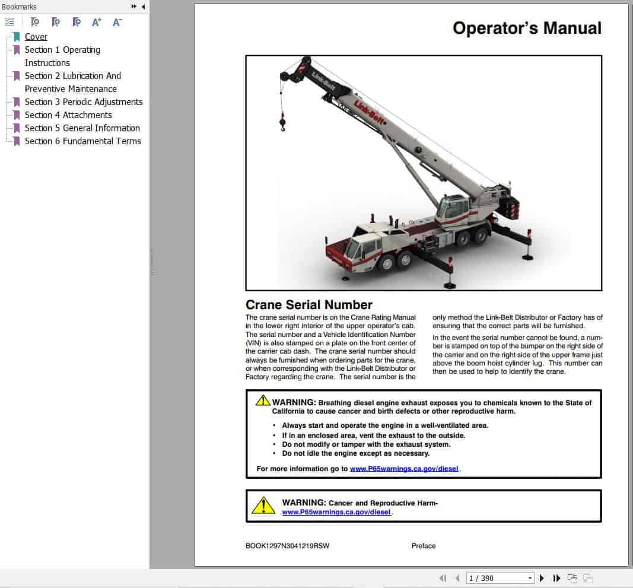Jump to last page using skip-forward icon

[556, 578]
